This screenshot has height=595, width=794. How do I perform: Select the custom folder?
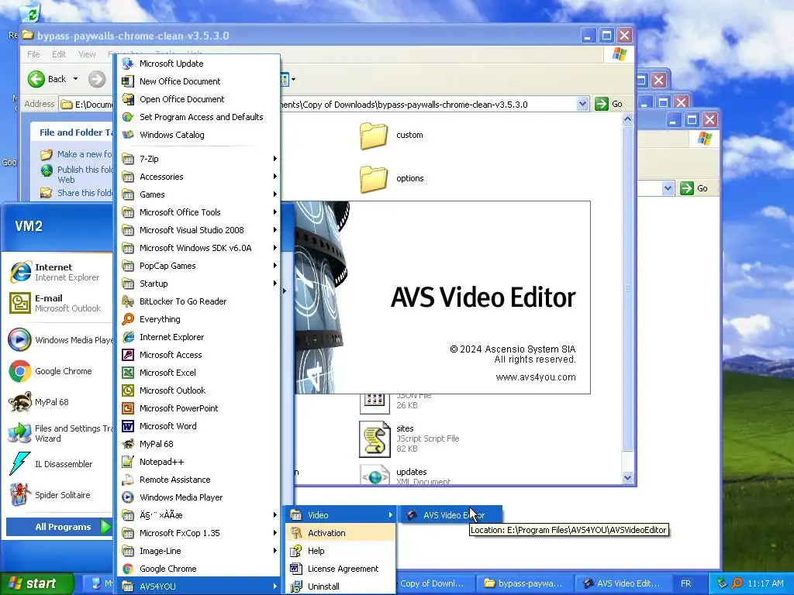coord(392,135)
